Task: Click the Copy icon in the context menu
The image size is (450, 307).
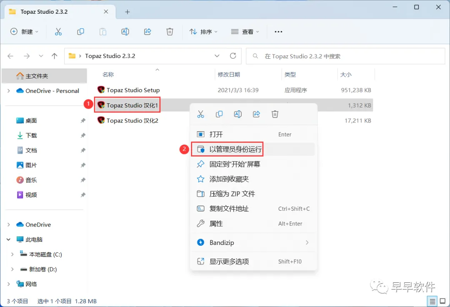Action: click(219, 114)
